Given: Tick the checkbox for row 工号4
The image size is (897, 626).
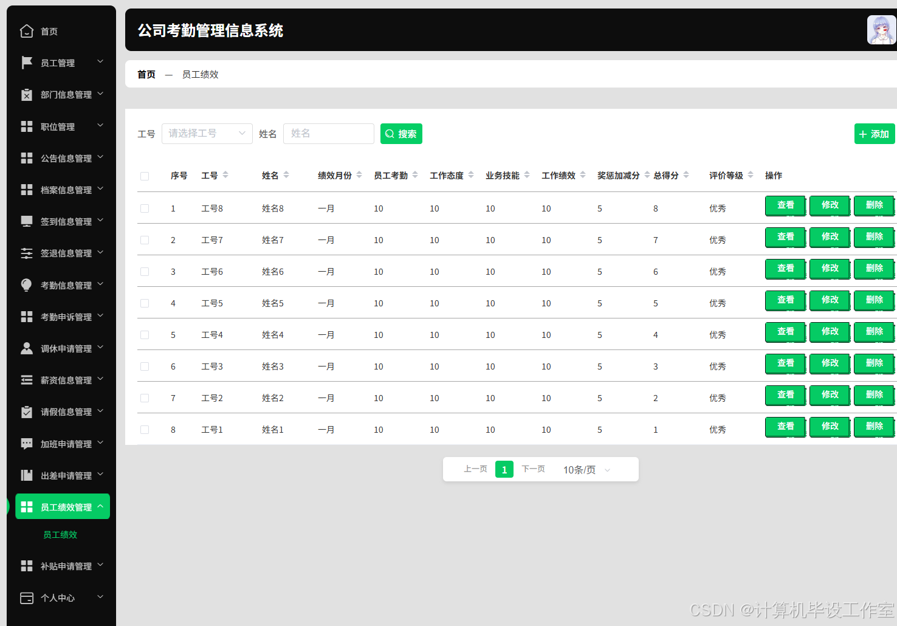Looking at the screenshot, I should pos(145,335).
